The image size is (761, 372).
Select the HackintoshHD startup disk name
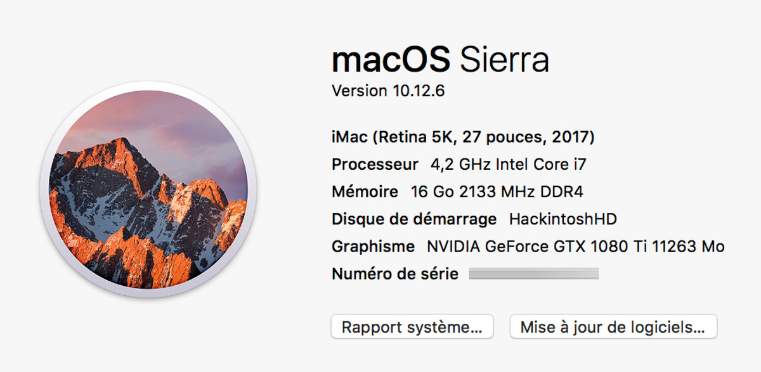coord(563,220)
